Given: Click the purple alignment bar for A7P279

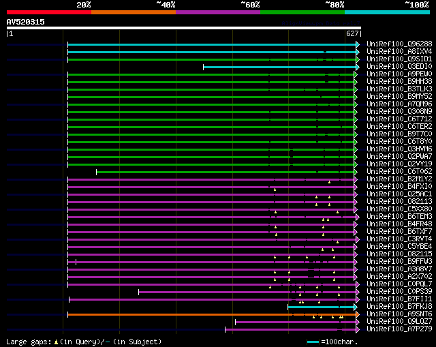Looking at the screenshot, I should (291, 329).
